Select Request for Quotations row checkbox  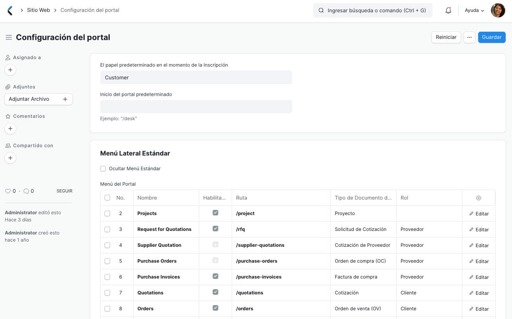[107, 229]
